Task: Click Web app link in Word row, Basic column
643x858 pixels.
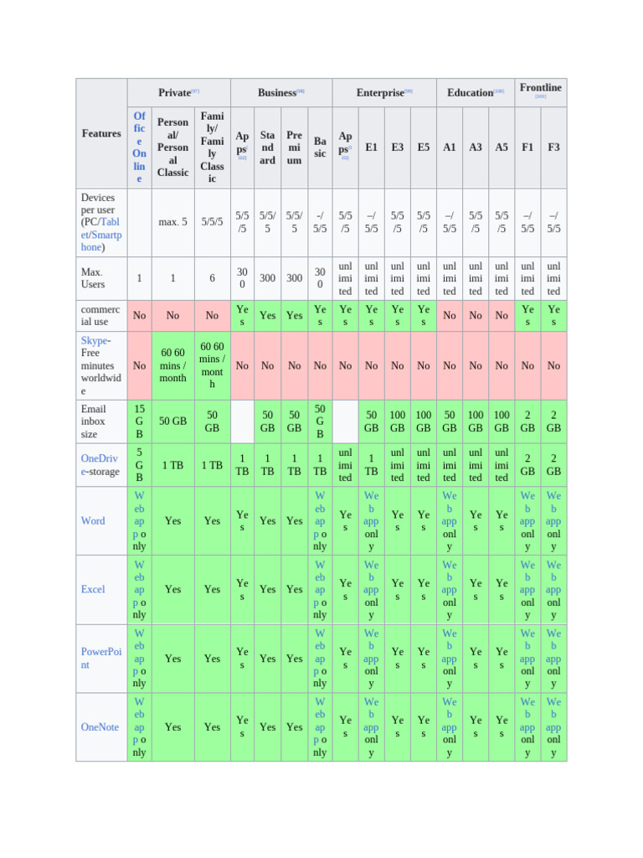Action: tap(319, 514)
